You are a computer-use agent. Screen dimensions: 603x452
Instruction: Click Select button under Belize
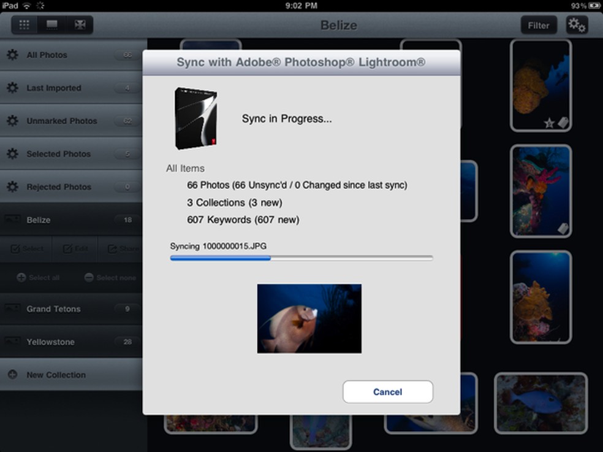pos(26,249)
